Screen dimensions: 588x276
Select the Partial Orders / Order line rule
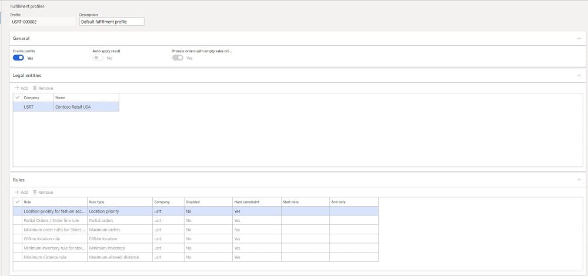pos(54,220)
